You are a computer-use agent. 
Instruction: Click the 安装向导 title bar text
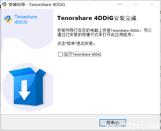pyautogui.click(x=17, y=4)
